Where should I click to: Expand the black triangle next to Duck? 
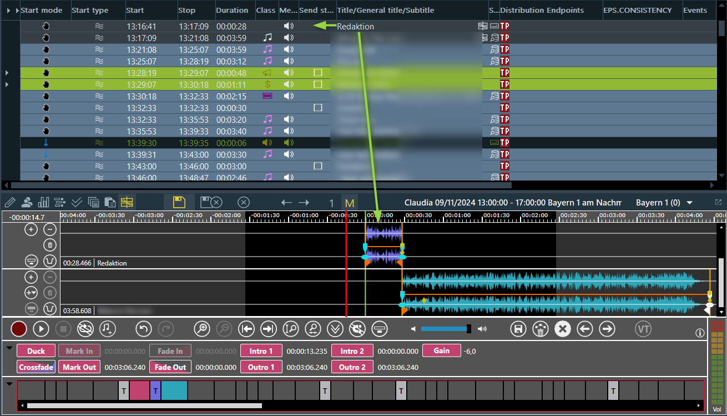tap(9, 348)
